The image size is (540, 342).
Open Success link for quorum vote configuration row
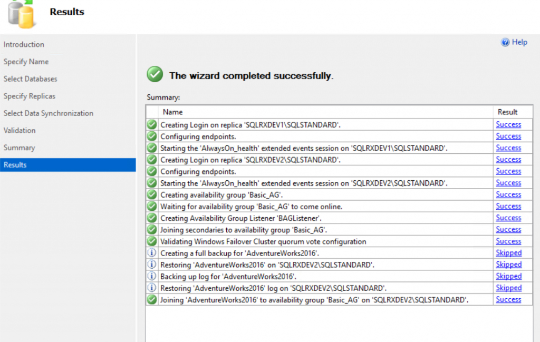tap(508, 241)
